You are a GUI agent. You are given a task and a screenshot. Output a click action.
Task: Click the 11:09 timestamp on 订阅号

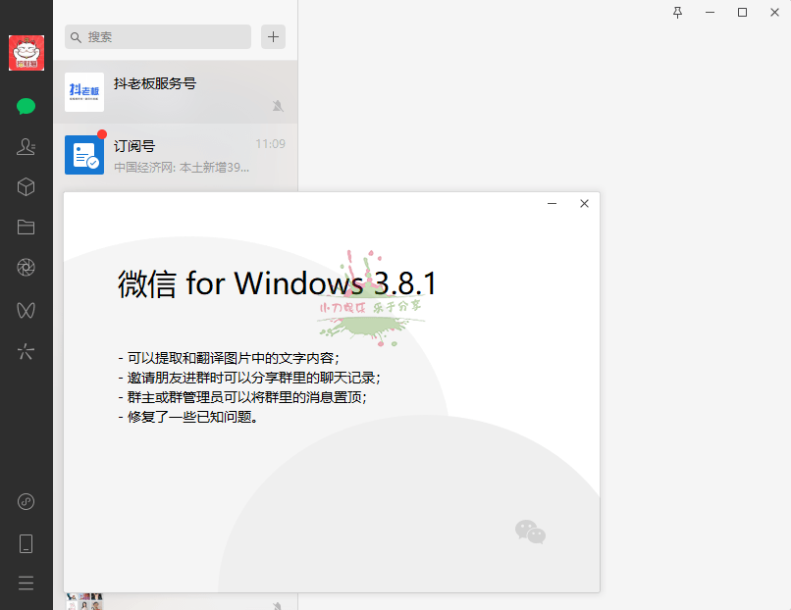pyautogui.click(x=271, y=144)
